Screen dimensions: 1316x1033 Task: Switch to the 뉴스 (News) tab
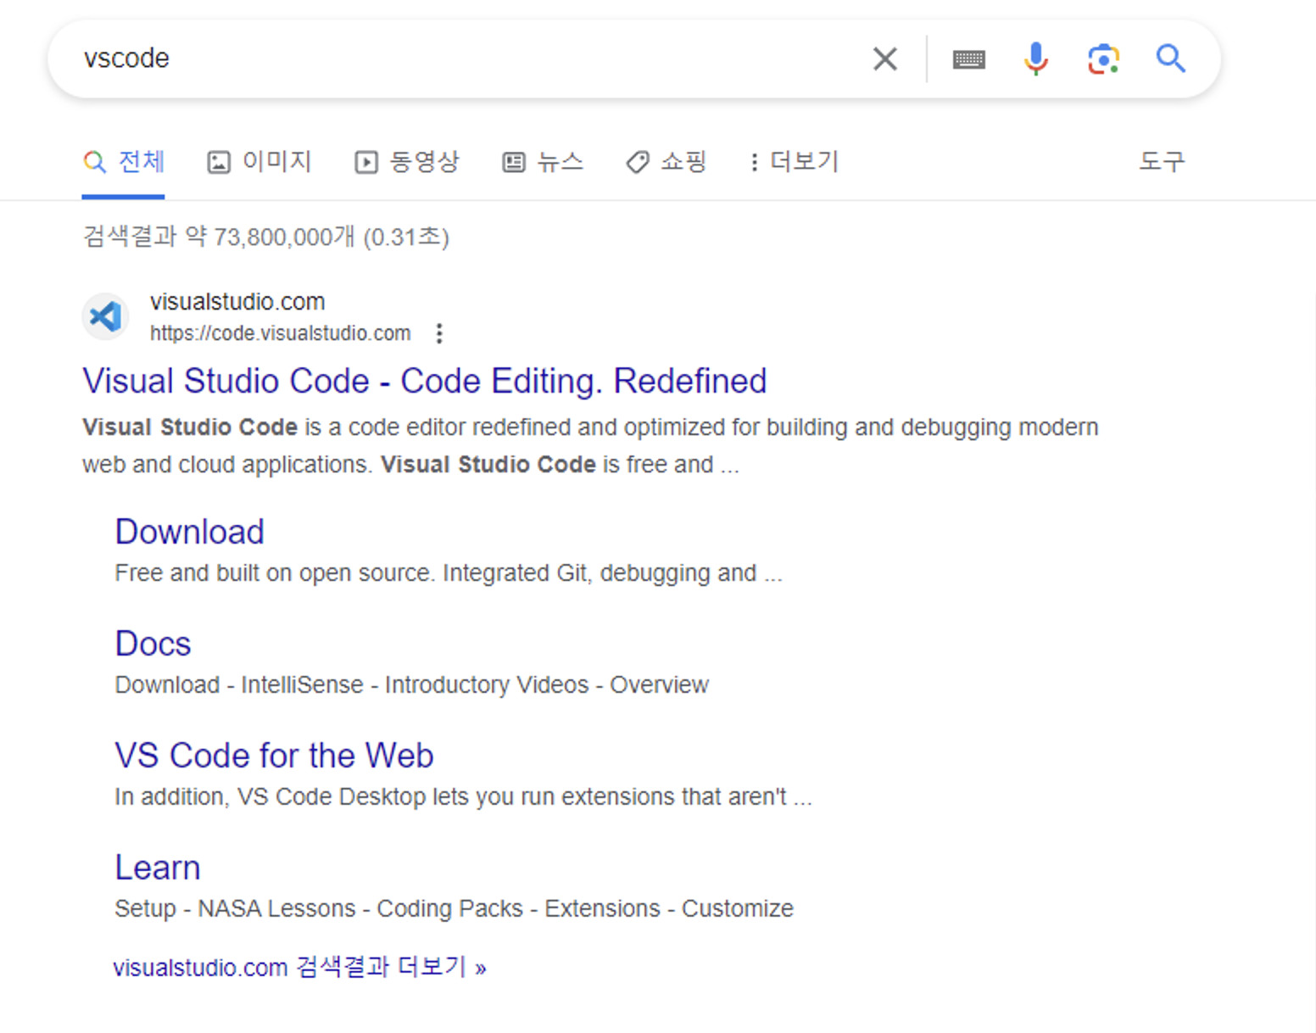click(x=543, y=161)
